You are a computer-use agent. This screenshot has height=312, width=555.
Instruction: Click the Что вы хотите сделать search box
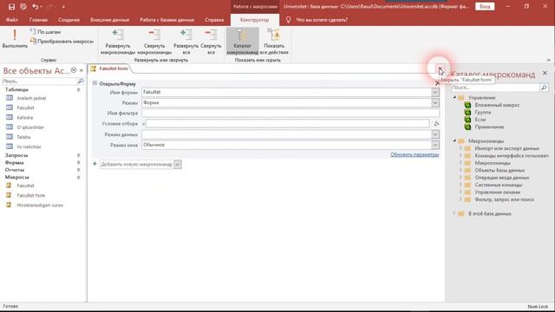pos(322,20)
